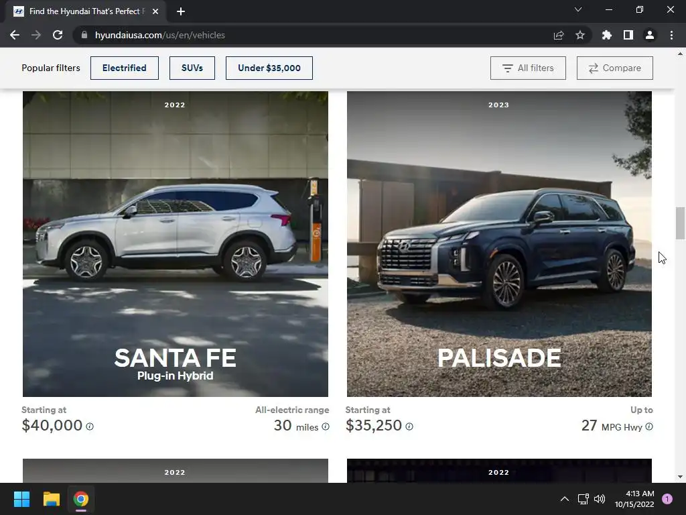Open the network status tray icon
The image size is (686, 515).
pyautogui.click(x=584, y=499)
